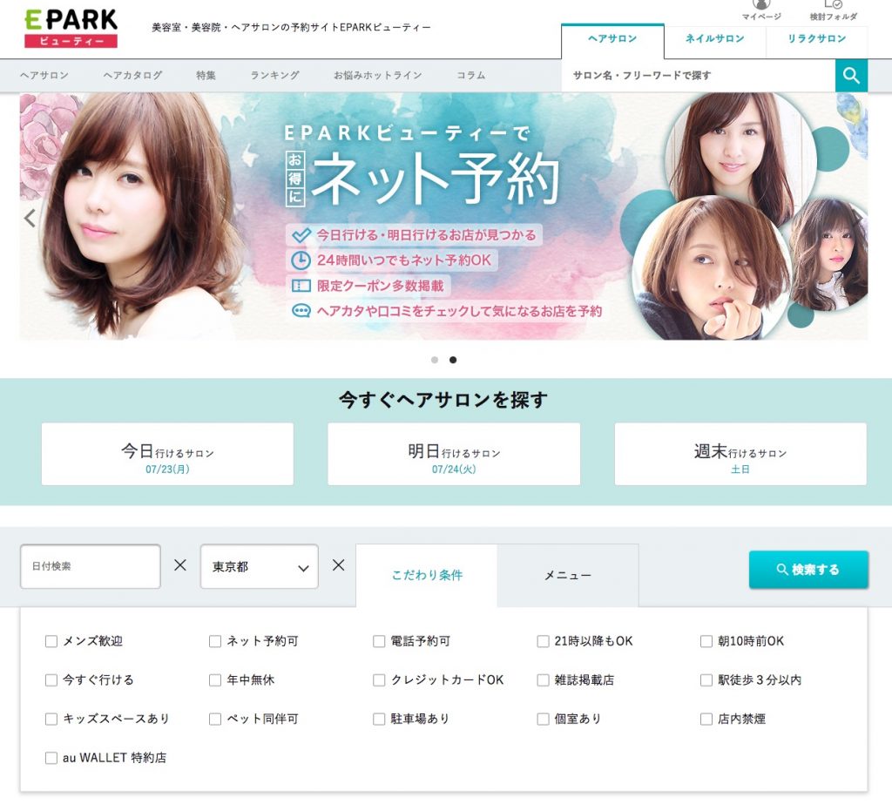This screenshot has height=804, width=892.
Task: Click 今すぐヘアサロンを探す heading text
Action: 443,400
